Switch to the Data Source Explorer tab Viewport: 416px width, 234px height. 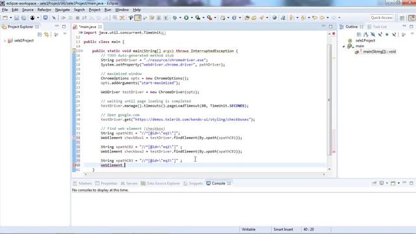[161, 183]
